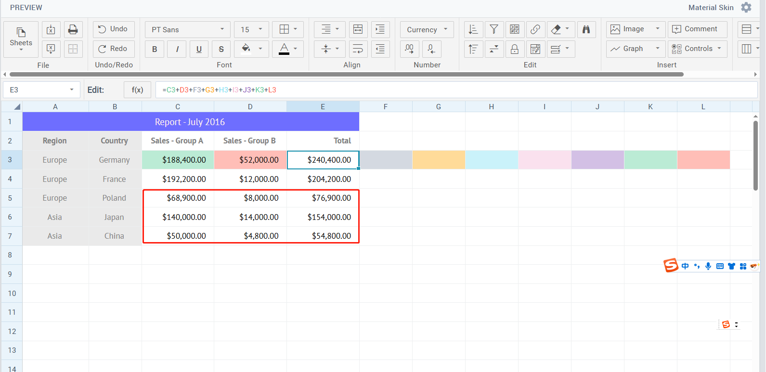The image size is (766, 372).
Task: Toggle italic formatting
Action: coord(177,49)
